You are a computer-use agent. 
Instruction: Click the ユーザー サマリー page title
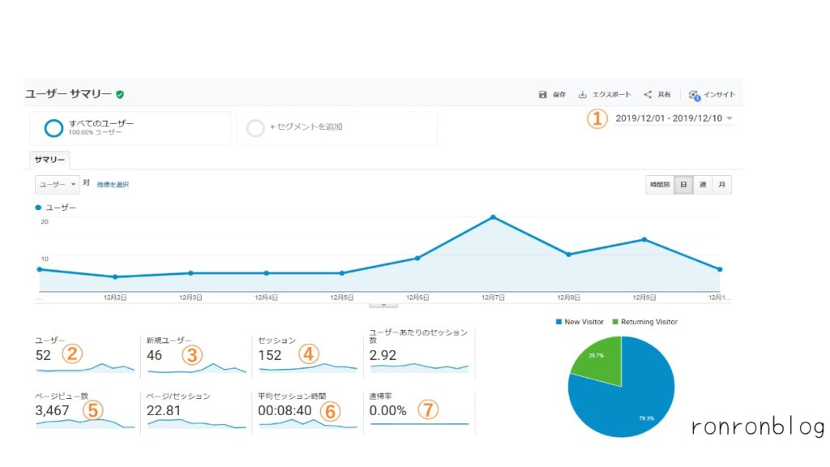68,94
